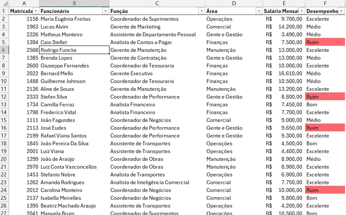Select the cell 'Guilherme Johnson'
This screenshot has width=346, height=215.
(74, 81)
